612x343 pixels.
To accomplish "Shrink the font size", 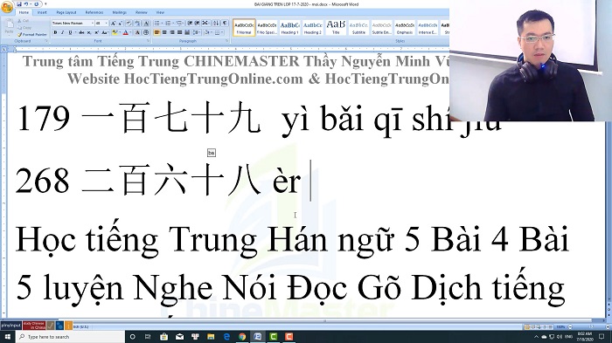I will (121, 24).
